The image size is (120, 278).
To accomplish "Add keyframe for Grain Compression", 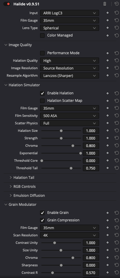I will (107, 220).
